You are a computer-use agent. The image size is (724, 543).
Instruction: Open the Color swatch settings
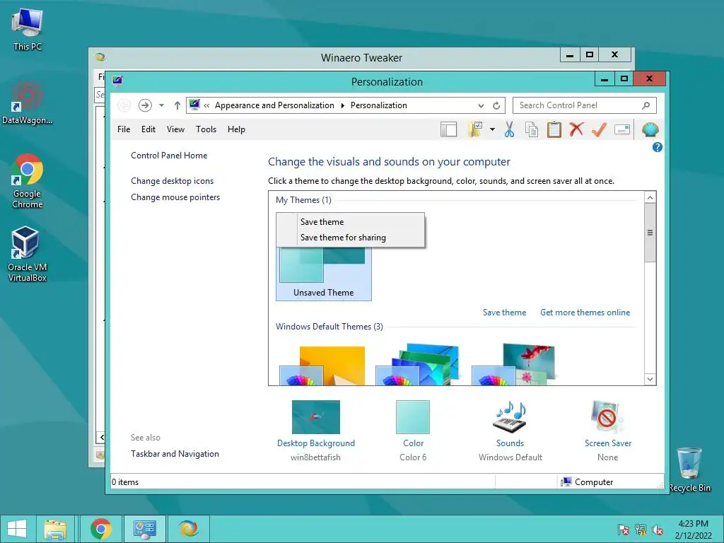[413, 417]
